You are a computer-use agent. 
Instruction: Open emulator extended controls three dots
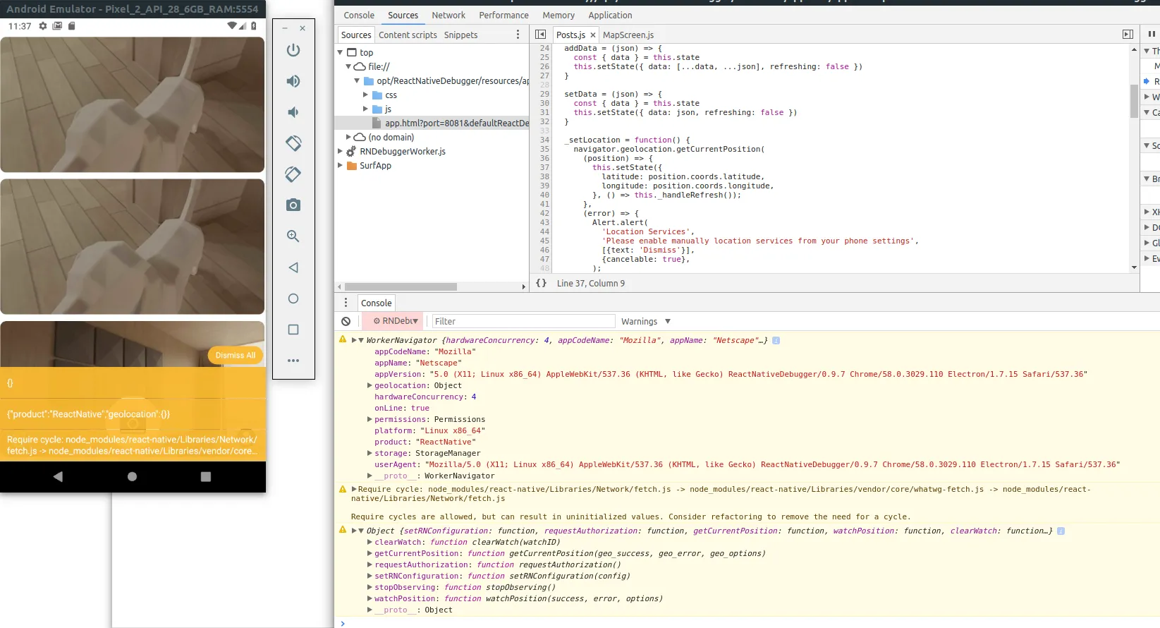tap(293, 361)
